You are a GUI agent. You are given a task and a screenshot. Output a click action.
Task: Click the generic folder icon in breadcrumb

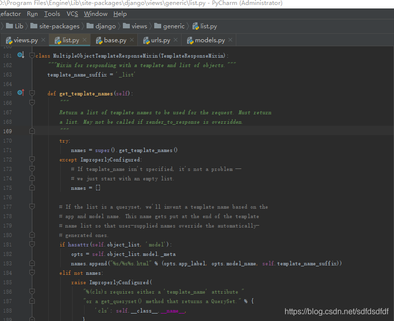158,26
